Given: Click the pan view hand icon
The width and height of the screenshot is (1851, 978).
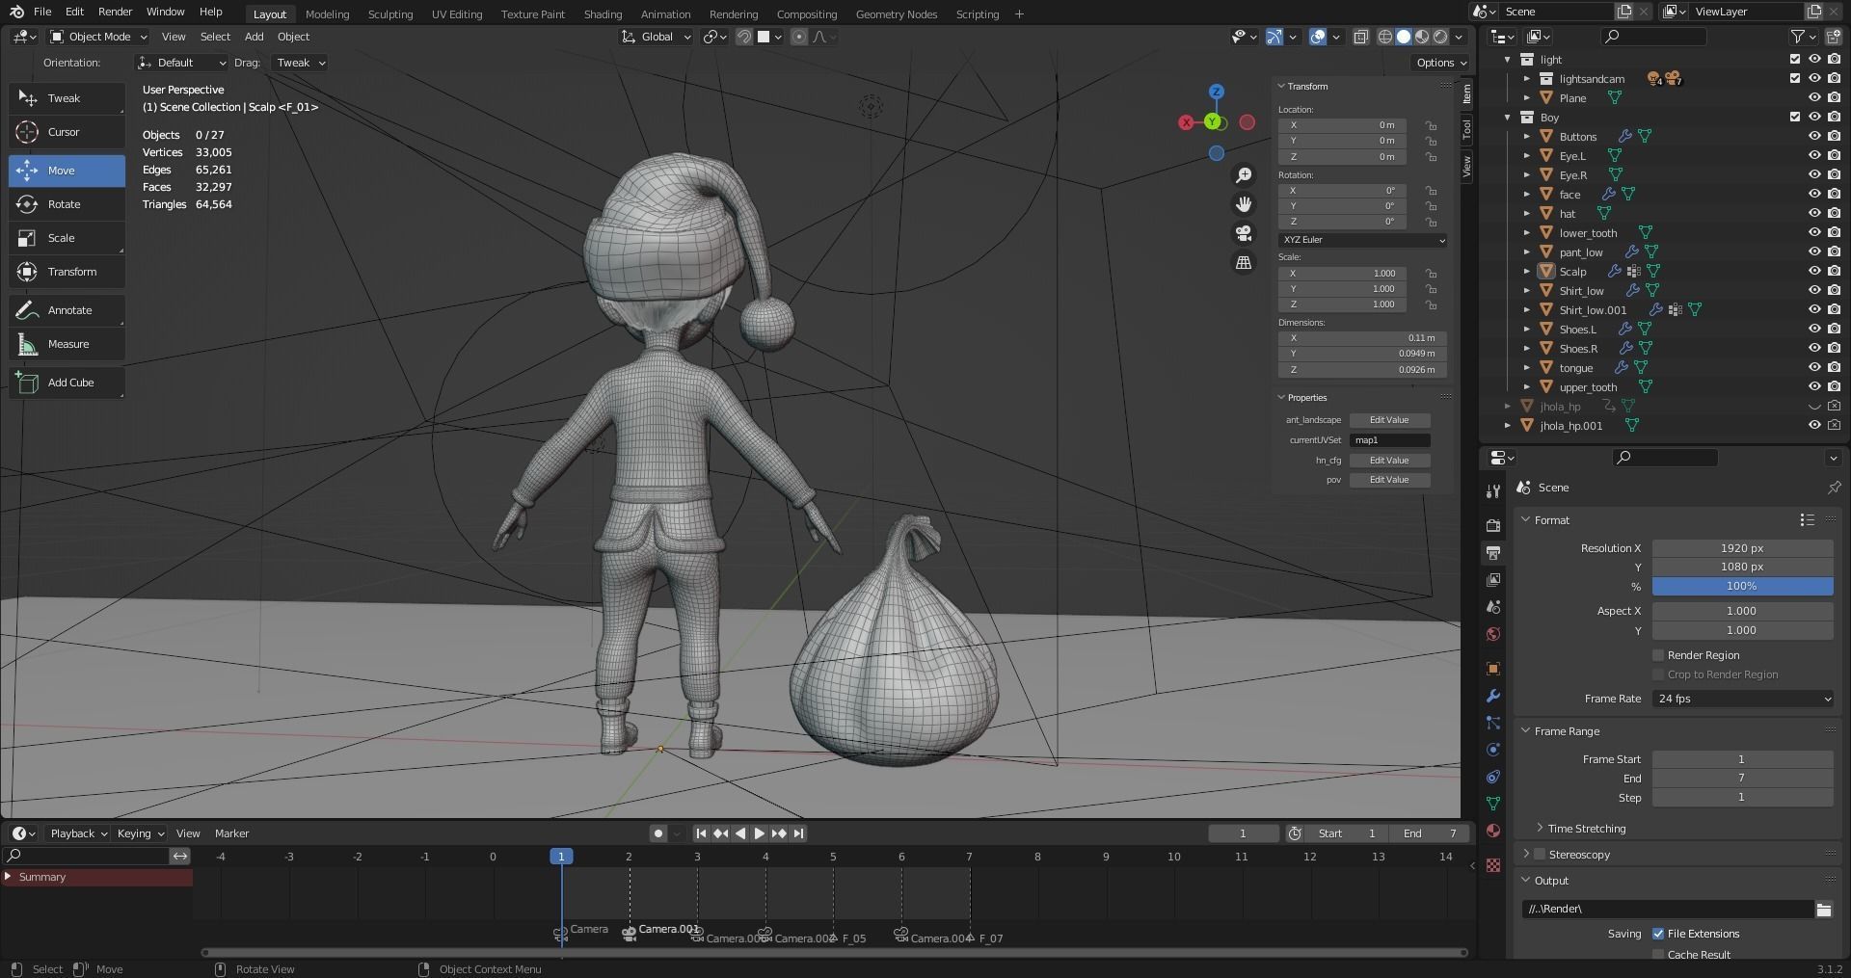Looking at the screenshot, I should tap(1244, 204).
